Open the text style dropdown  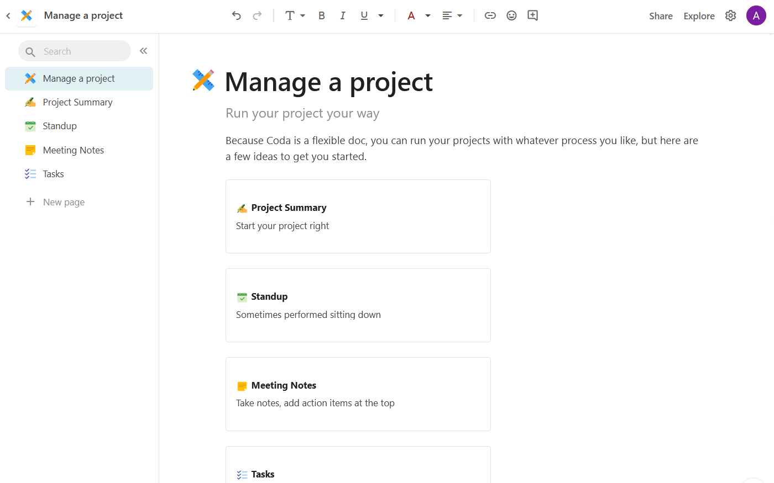pos(295,15)
